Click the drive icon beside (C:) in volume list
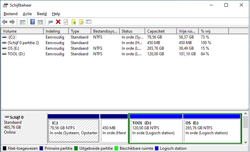Viewport: 250px width, 152px height. pyautogui.click(x=4, y=37)
